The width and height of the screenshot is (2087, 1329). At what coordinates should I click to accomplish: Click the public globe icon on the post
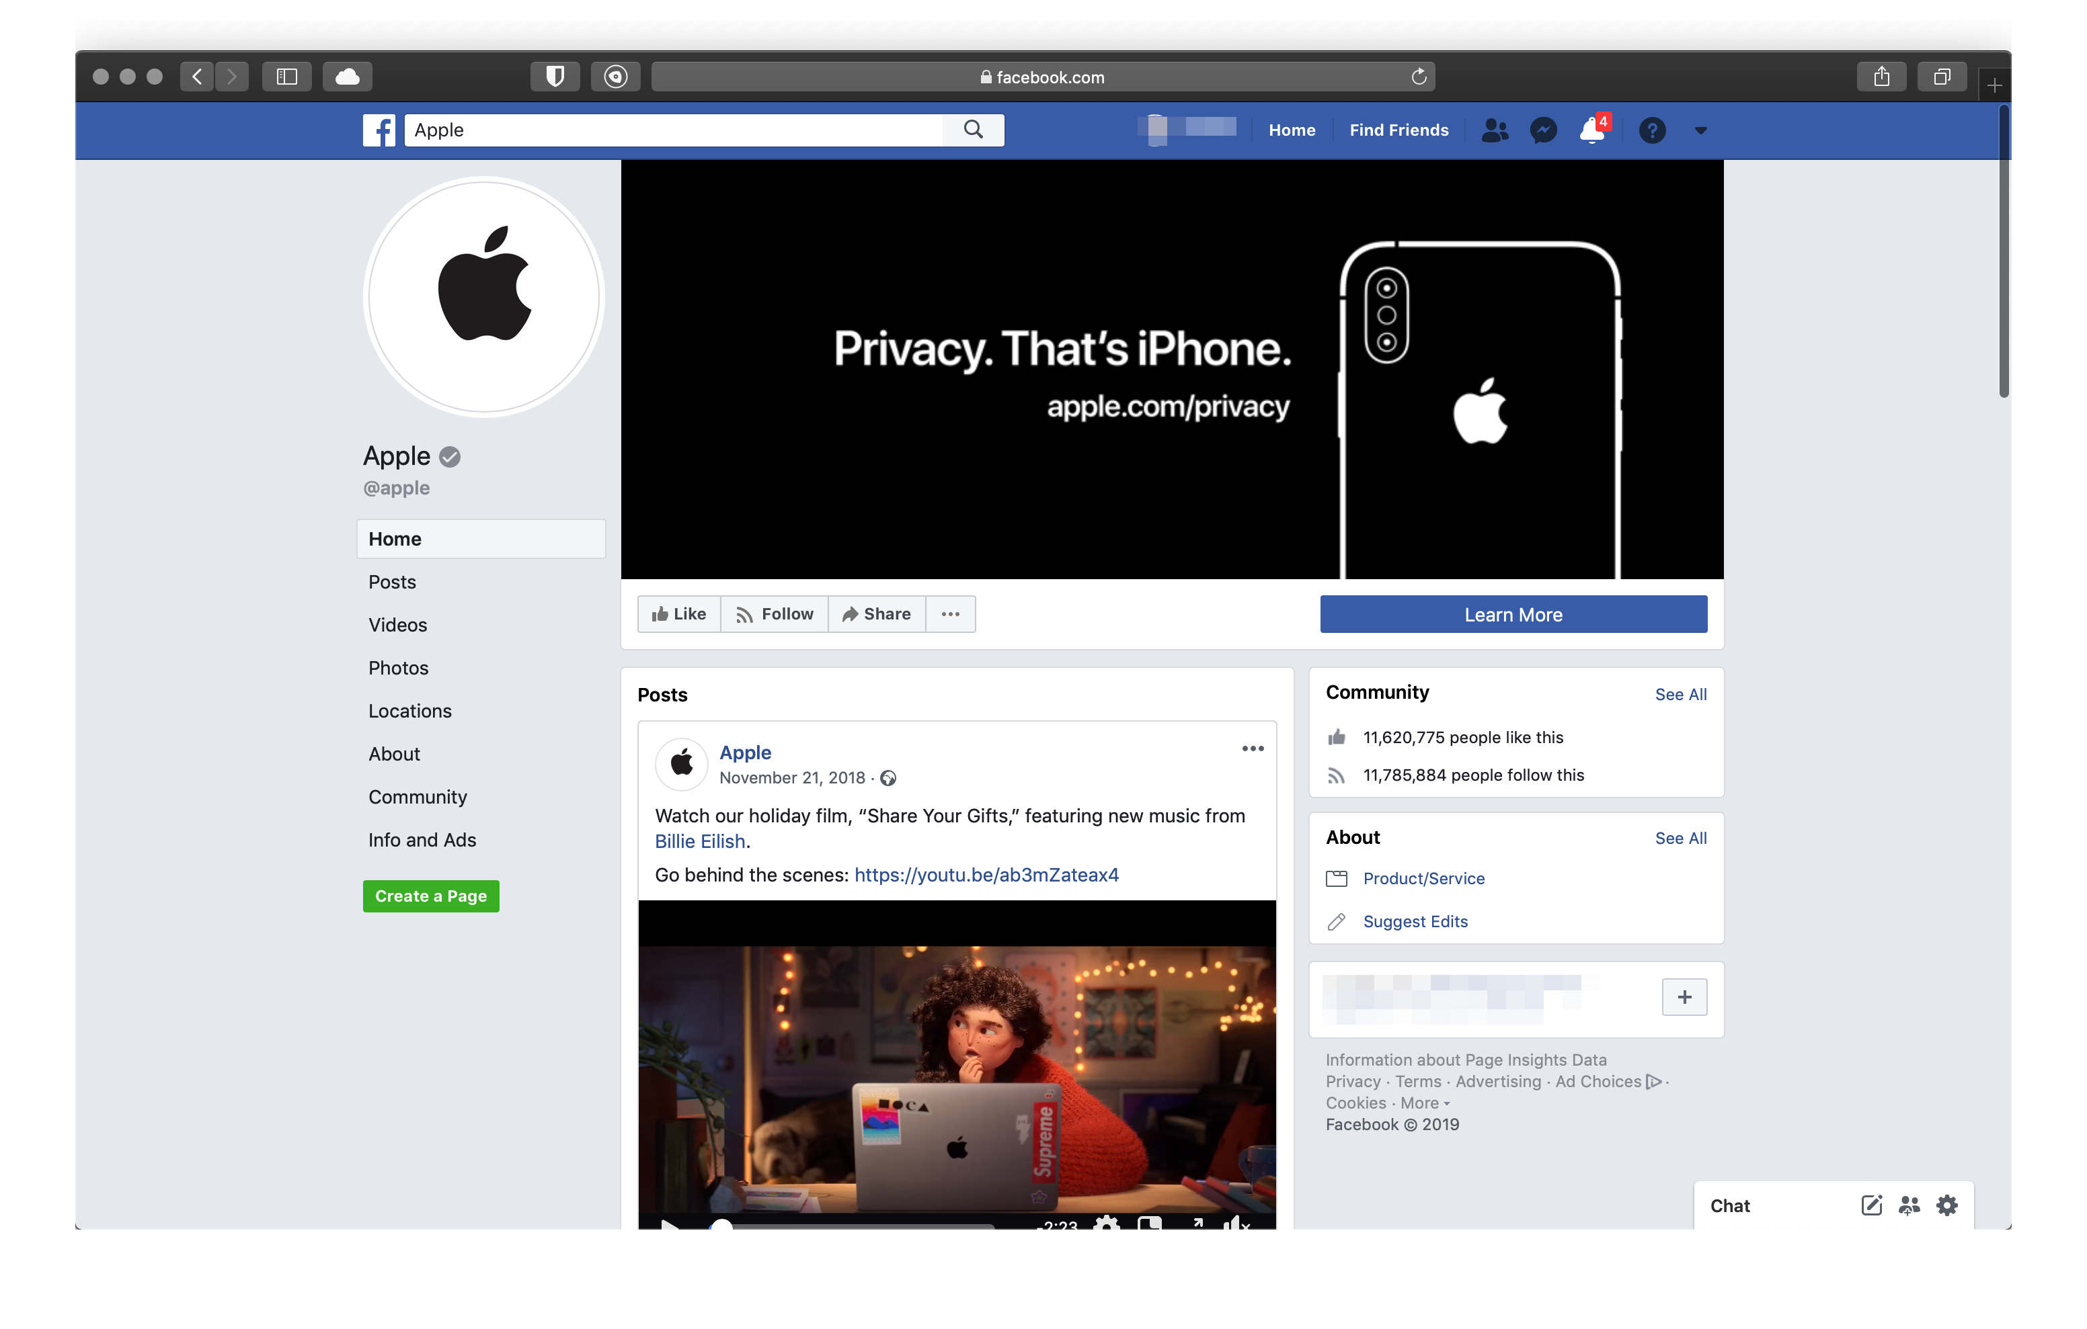[888, 778]
